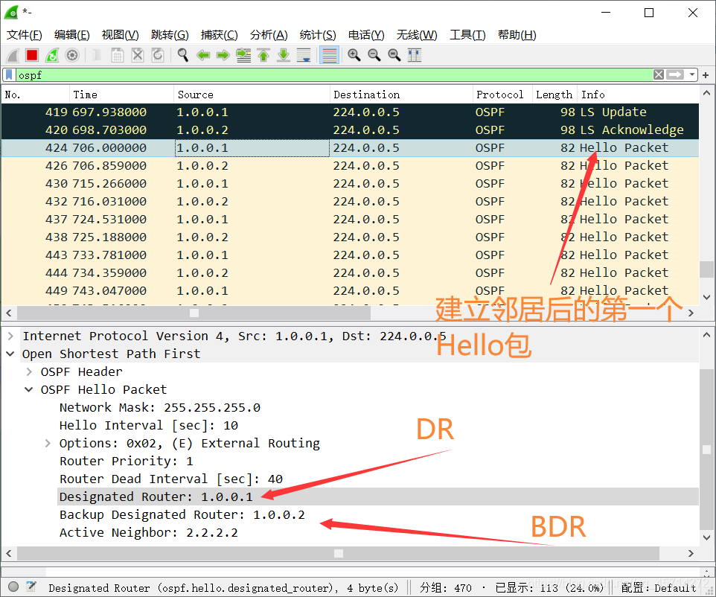Collapse Open Shortest Path First node
The width and height of the screenshot is (716, 597).
(x=10, y=354)
